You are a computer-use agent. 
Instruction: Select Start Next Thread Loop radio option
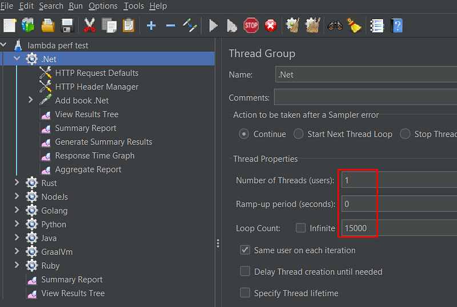(298, 134)
